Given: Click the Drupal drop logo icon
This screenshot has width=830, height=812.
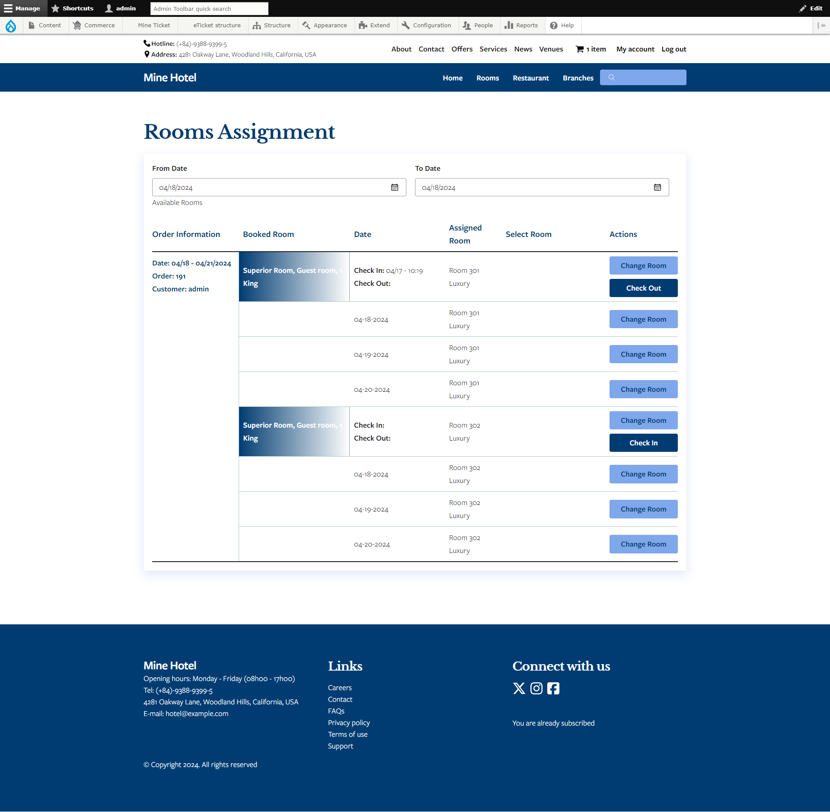Looking at the screenshot, I should click(11, 26).
